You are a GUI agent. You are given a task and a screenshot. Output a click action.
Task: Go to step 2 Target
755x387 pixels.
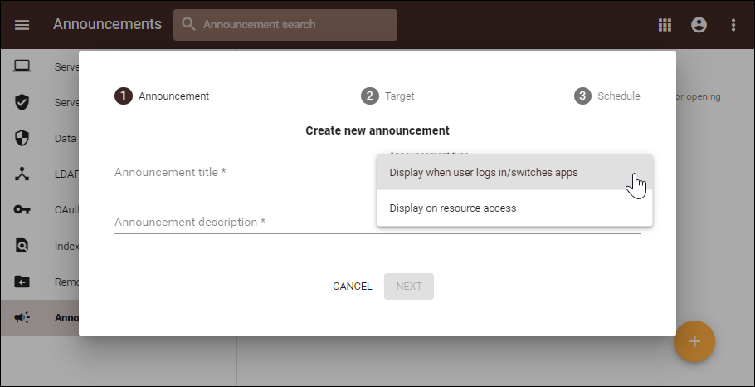[388, 96]
